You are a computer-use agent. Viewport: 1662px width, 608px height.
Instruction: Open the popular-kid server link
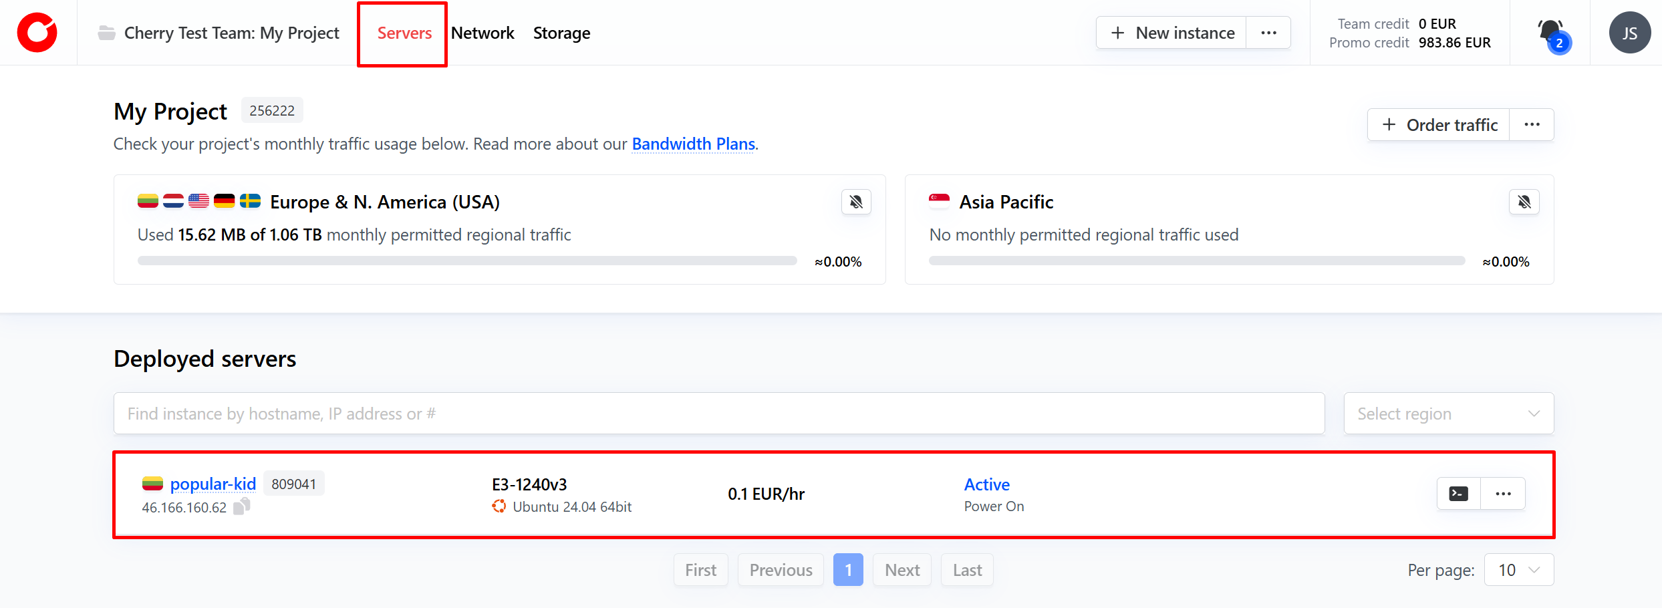click(213, 484)
